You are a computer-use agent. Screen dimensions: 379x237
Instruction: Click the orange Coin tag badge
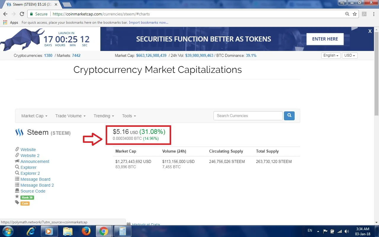(x=25, y=204)
